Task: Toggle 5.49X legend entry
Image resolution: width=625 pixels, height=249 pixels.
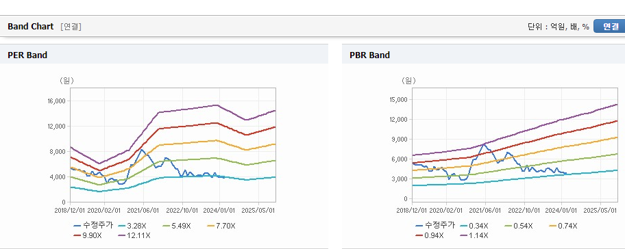Action: pos(176,226)
